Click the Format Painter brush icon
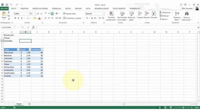Screen dimensions: 200x112 [9, 19]
